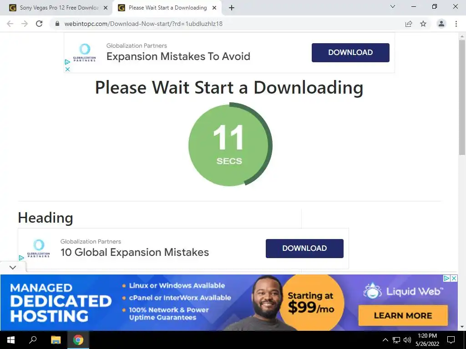The height and width of the screenshot is (349, 466).
Task: Click the 11 secs countdown circle
Action: point(230,145)
